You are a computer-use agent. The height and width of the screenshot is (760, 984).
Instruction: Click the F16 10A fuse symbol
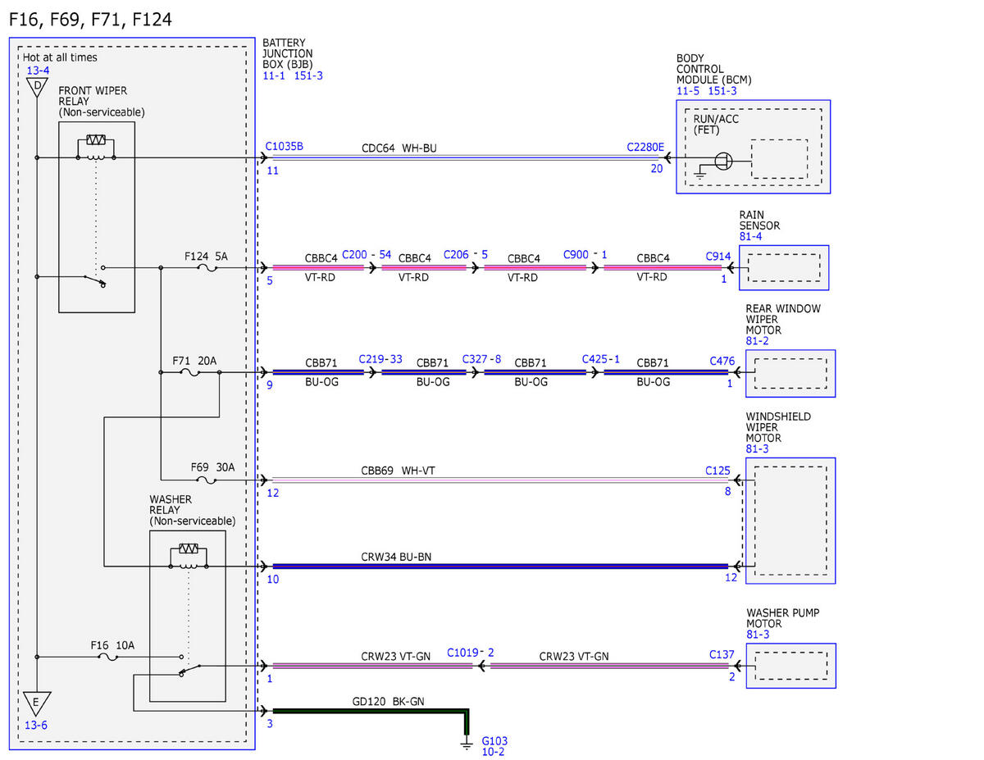[x=107, y=657]
